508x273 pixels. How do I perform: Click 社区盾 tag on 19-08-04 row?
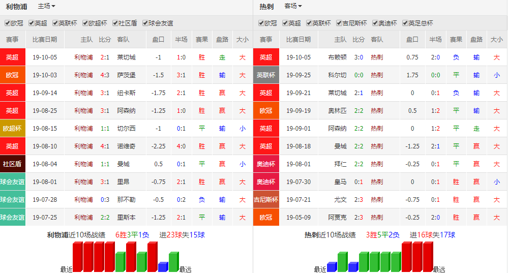coord(12,164)
